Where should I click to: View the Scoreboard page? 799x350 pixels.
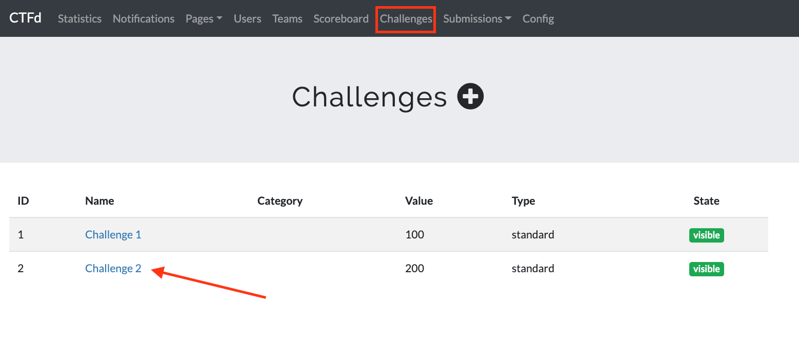341,19
